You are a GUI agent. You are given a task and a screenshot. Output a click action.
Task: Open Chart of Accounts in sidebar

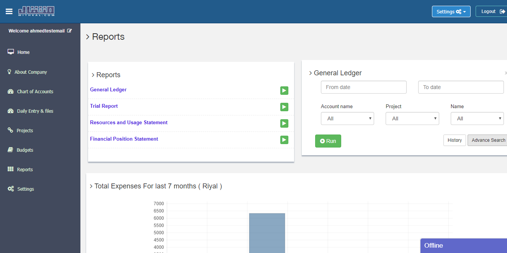click(35, 91)
